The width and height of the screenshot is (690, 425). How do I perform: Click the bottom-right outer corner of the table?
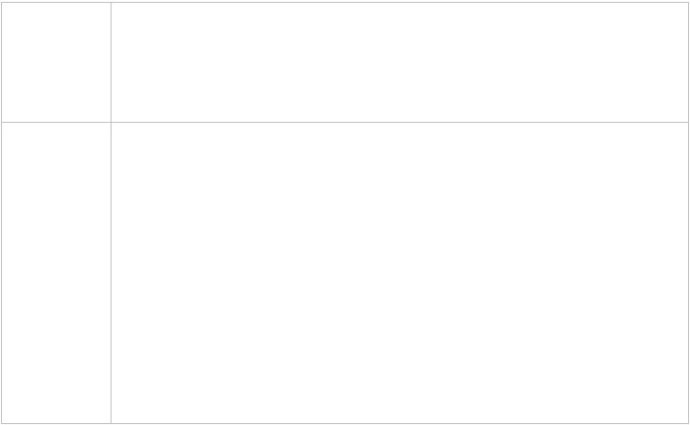tap(689, 424)
